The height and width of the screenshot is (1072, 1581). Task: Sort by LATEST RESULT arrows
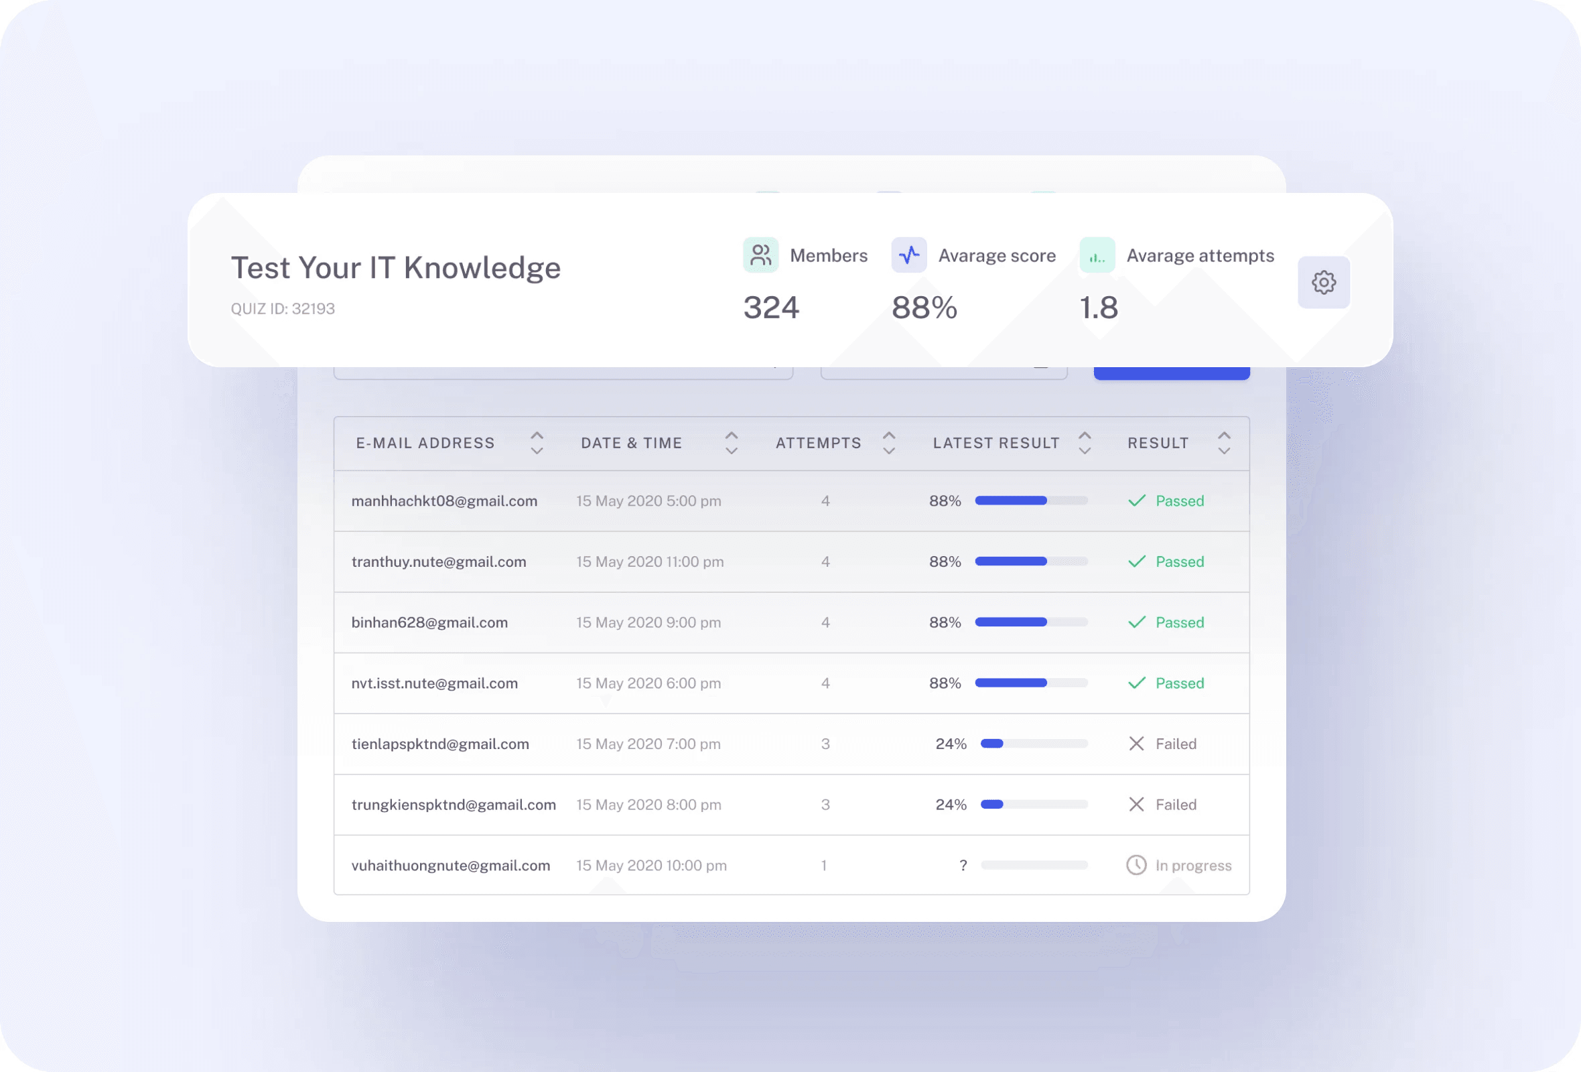click(x=1085, y=443)
